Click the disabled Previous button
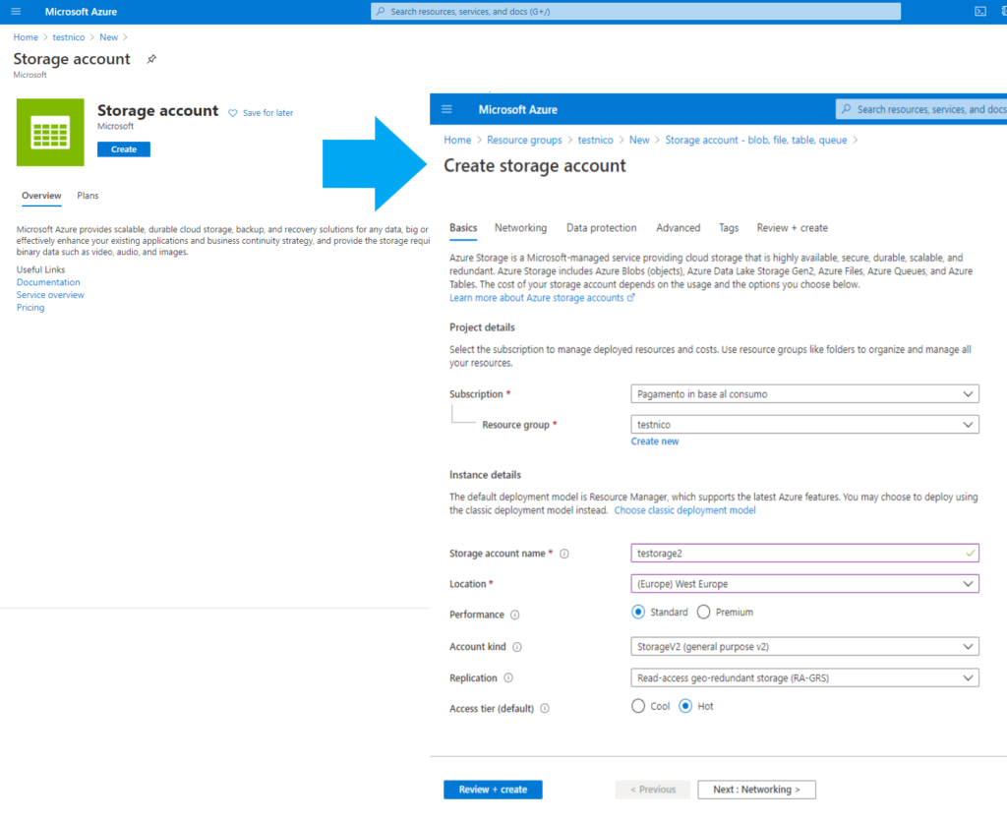1007x823 pixels. coord(653,790)
